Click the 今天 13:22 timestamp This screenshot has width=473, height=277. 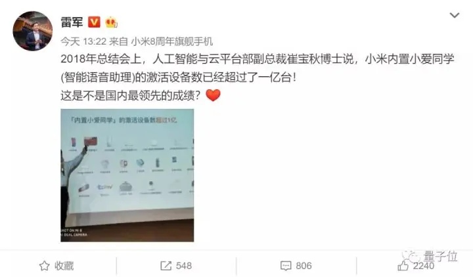pos(83,41)
